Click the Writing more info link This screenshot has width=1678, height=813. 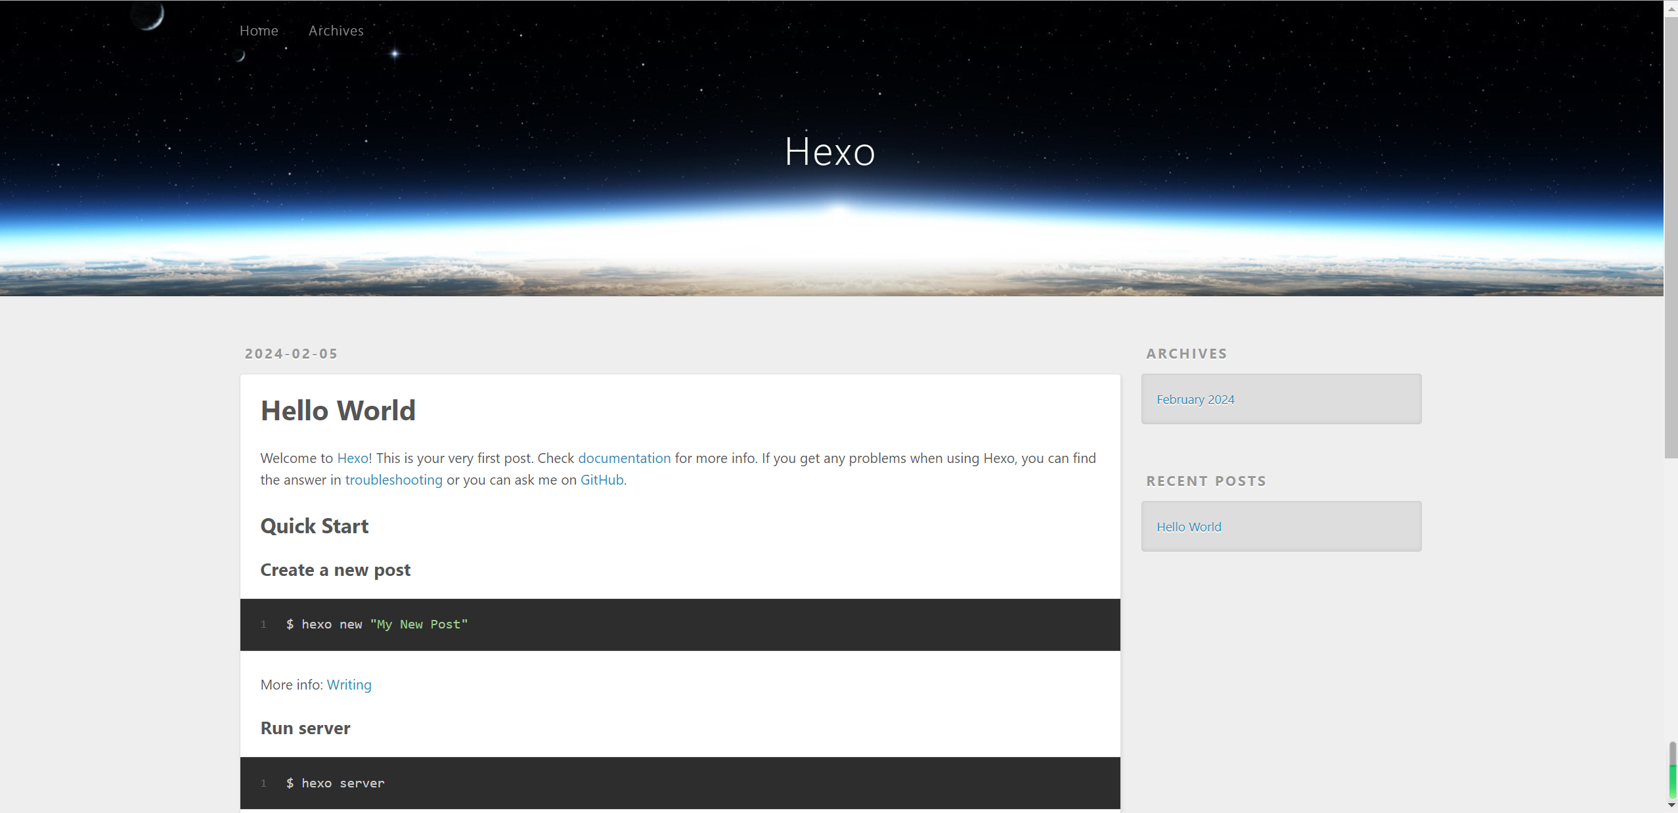pyautogui.click(x=349, y=685)
